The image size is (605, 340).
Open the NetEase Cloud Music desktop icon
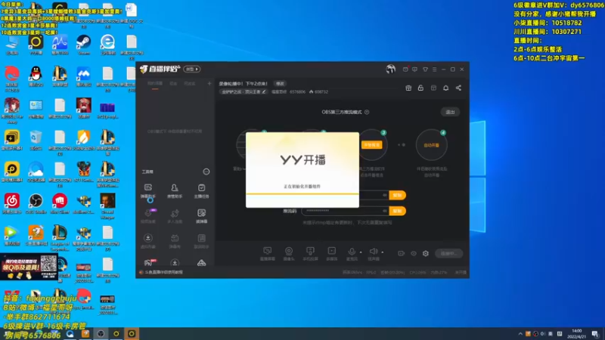point(12,204)
